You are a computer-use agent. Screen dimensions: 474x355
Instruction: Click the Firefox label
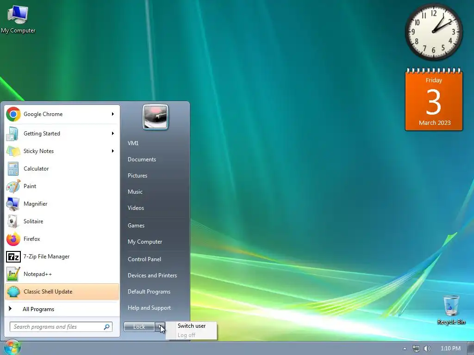[x=32, y=239]
